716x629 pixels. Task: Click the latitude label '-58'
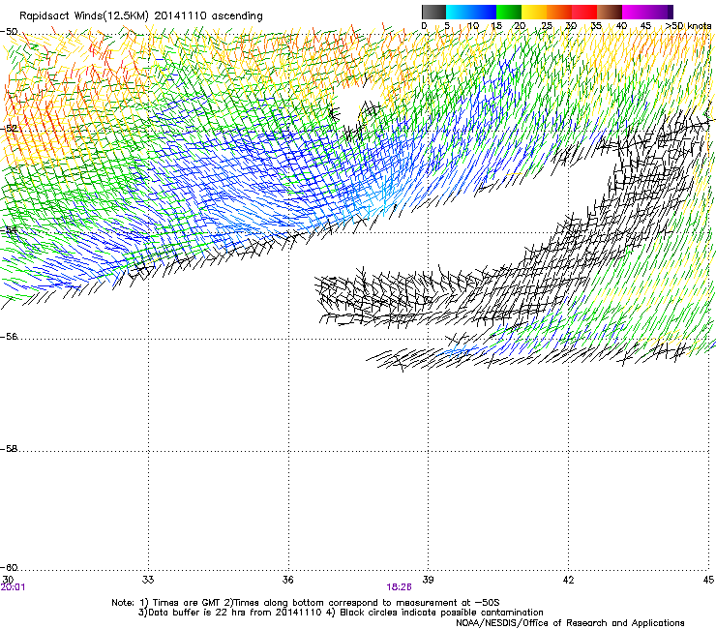point(9,449)
